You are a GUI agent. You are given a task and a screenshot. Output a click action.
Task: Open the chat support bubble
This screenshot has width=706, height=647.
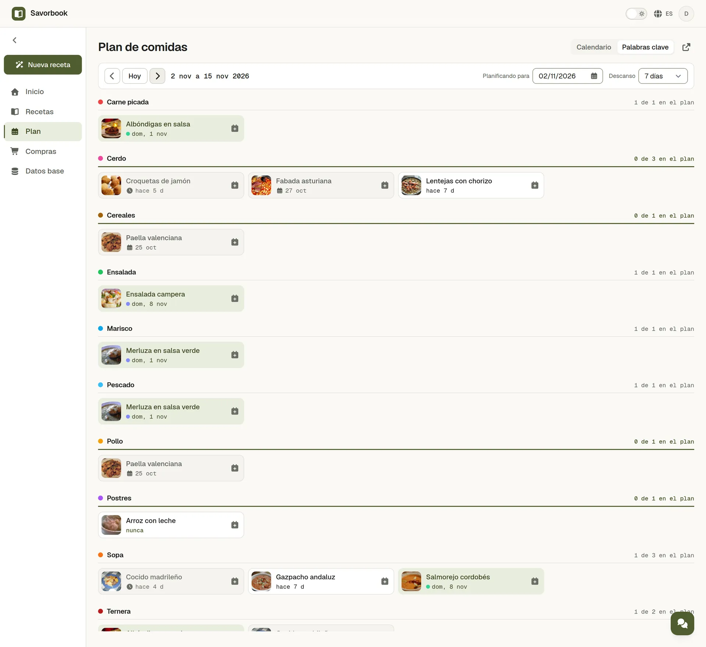pos(682,623)
